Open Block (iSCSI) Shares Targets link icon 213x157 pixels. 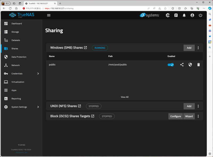click(93, 116)
